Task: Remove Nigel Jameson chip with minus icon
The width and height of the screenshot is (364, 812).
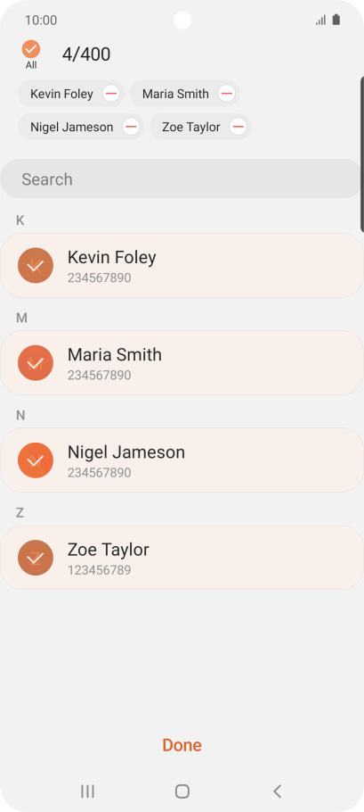Action: coord(131,127)
